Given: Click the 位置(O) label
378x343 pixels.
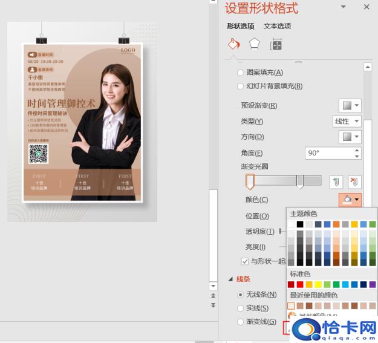Looking at the screenshot, I should coord(257,216).
